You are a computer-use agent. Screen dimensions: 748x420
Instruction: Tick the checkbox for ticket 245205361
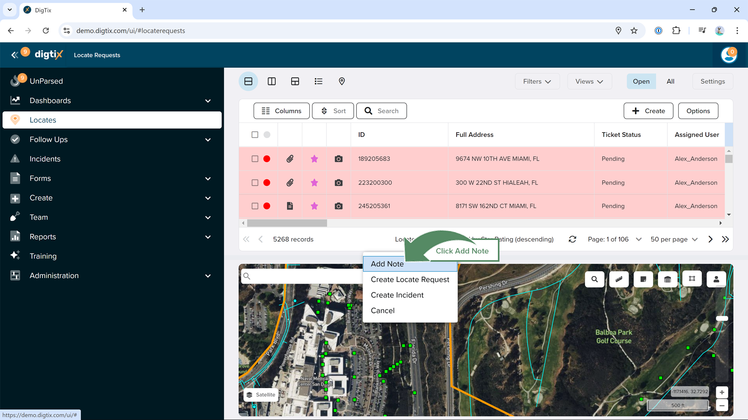(255, 206)
